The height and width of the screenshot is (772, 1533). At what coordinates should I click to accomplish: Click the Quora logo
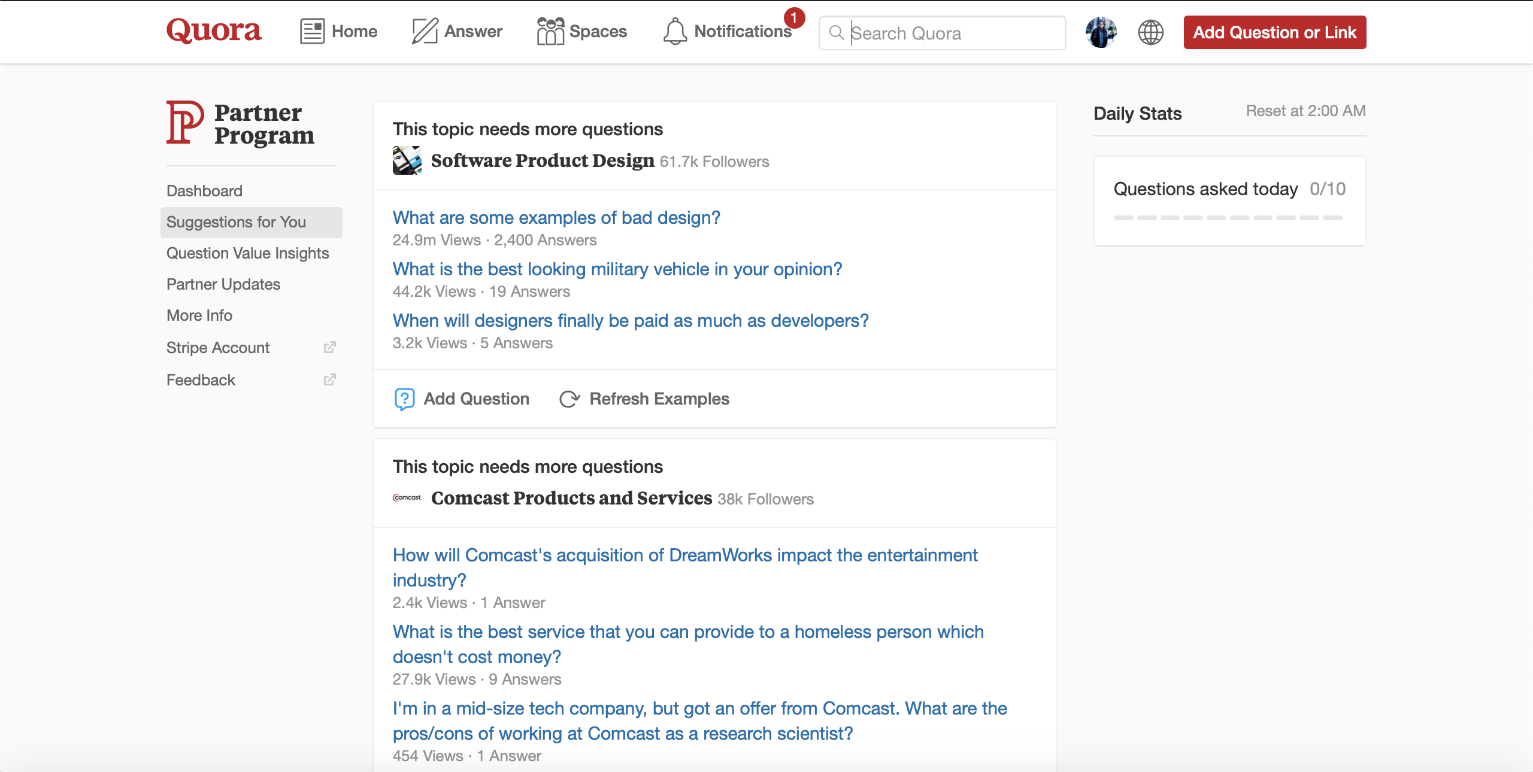tap(214, 31)
